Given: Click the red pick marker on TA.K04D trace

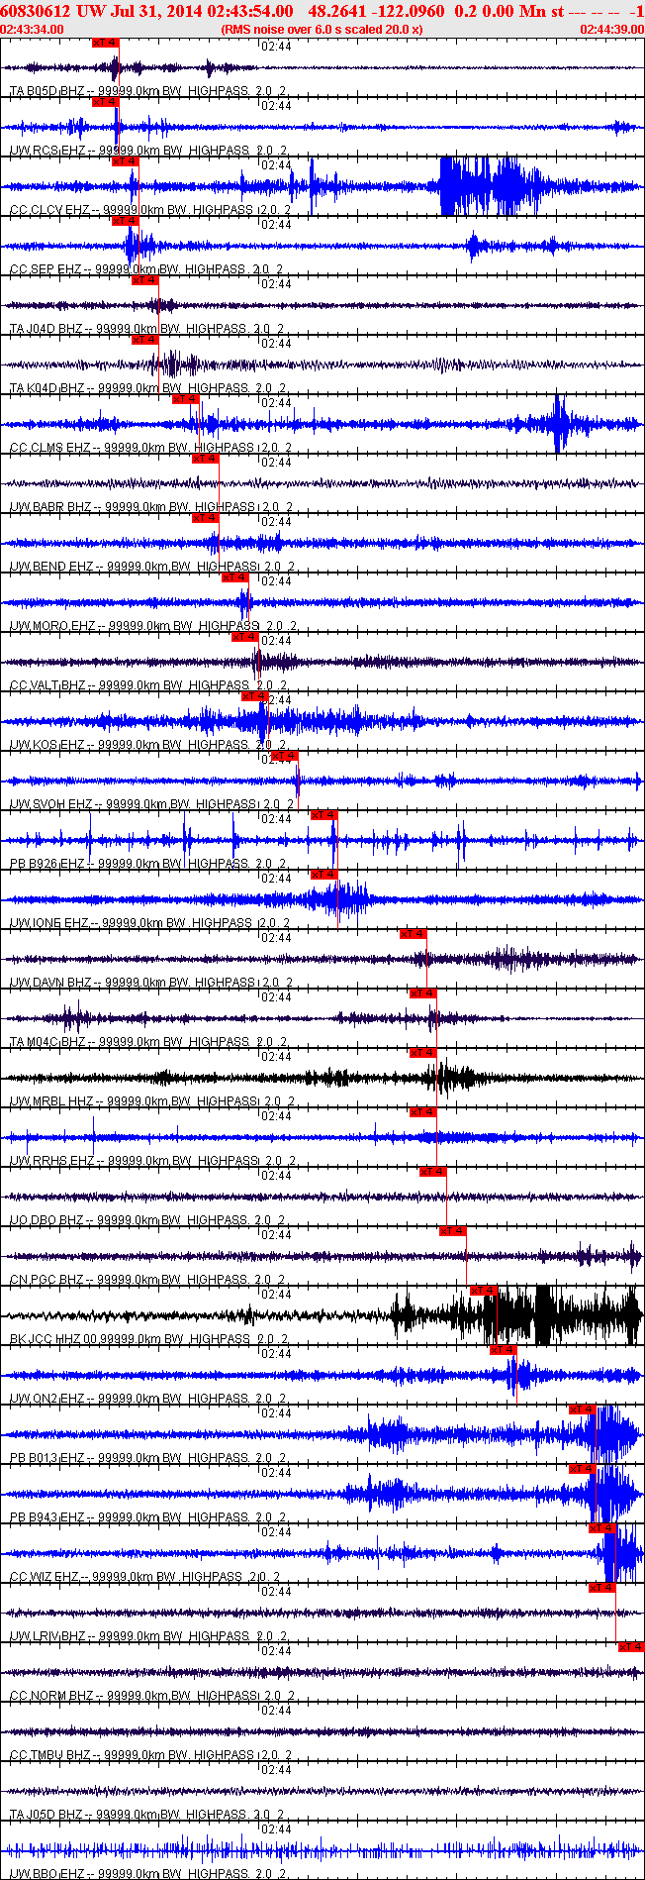Looking at the screenshot, I should [x=145, y=340].
